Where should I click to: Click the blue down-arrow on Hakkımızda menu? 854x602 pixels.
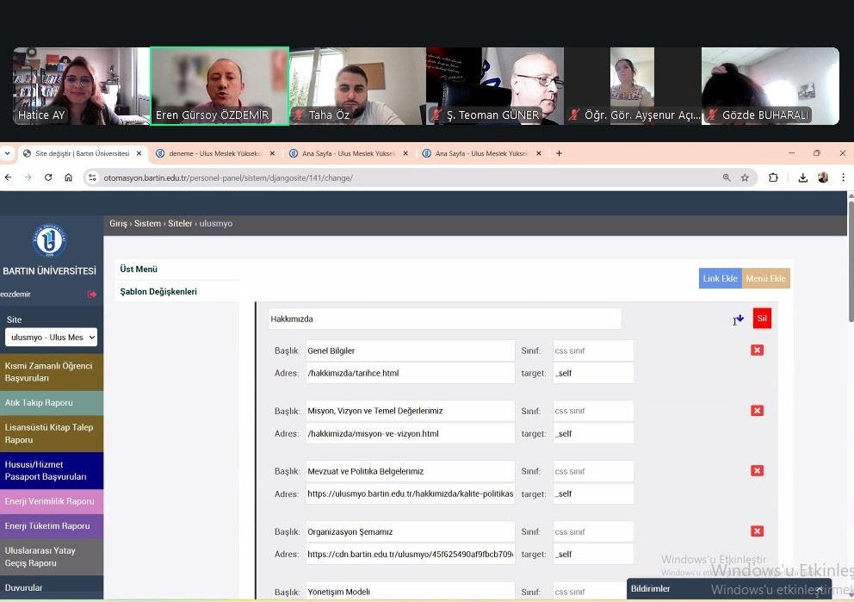pos(740,319)
